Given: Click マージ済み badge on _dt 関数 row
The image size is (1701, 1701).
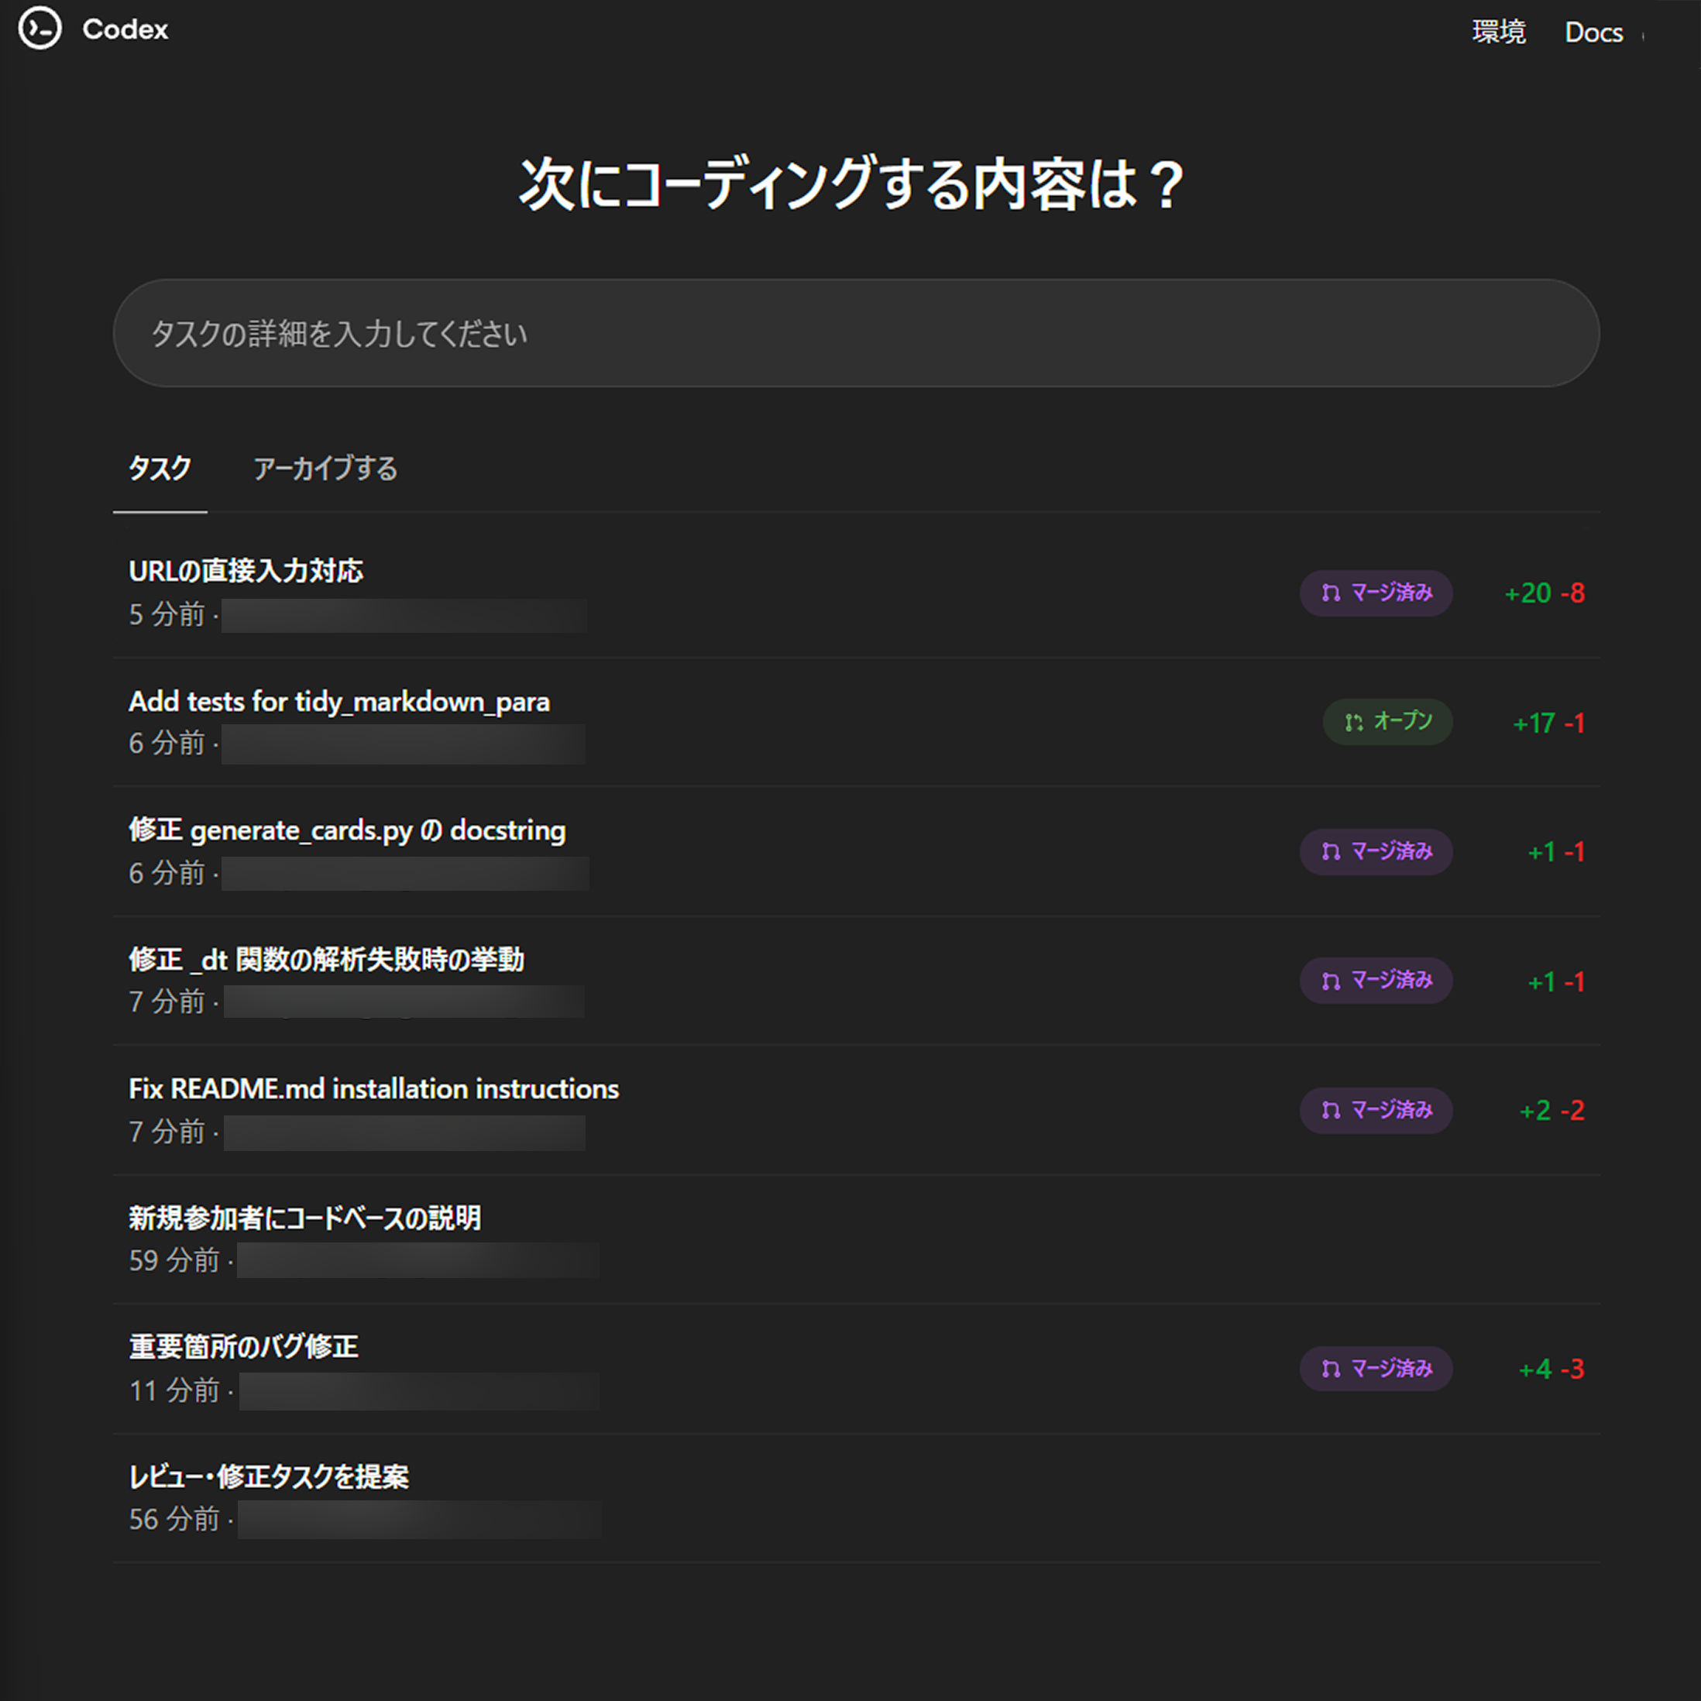Looking at the screenshot, I should 1375,980.
